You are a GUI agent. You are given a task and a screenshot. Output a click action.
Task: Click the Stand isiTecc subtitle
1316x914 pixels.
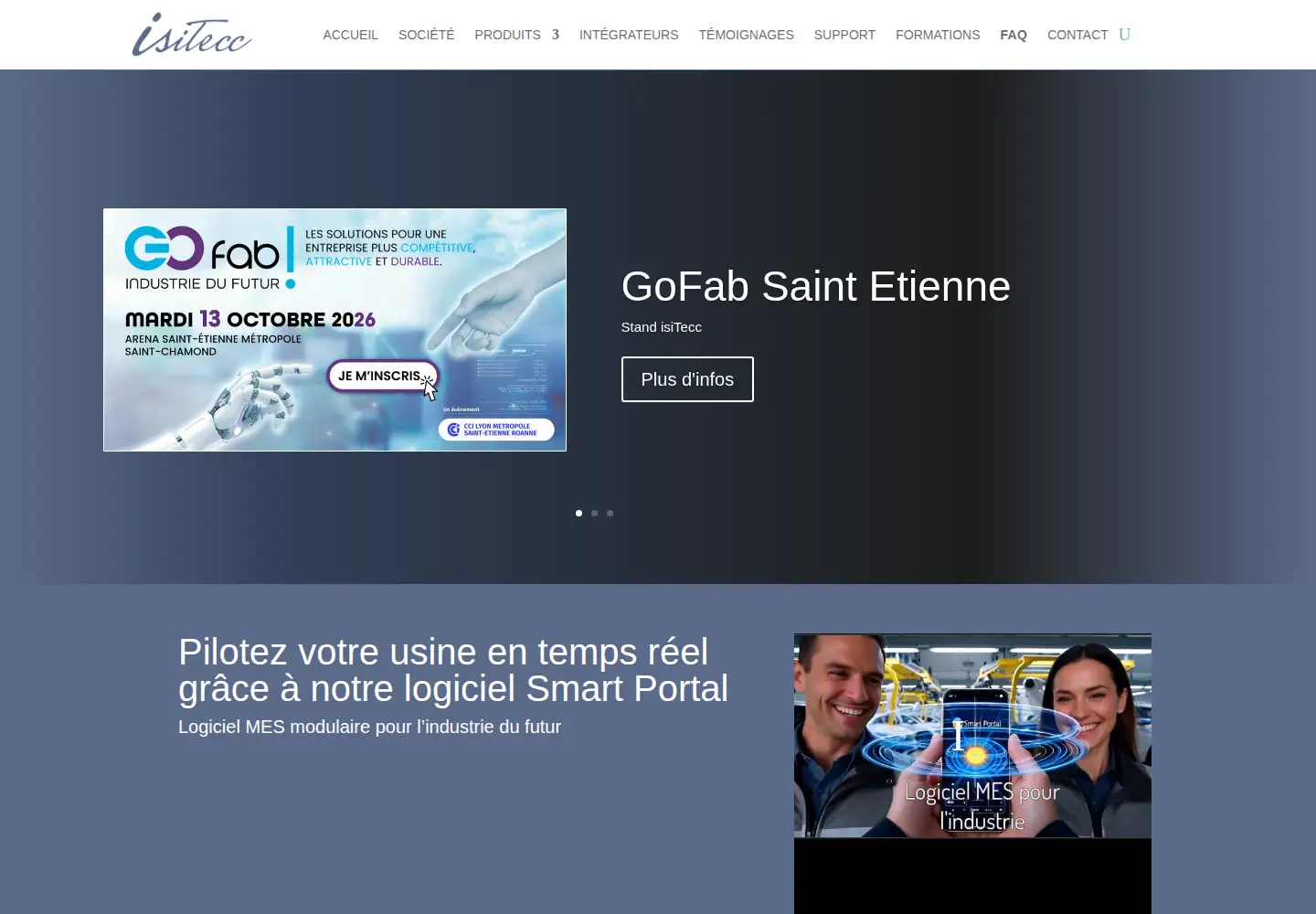pyautogui.click(x=662, y=327)
